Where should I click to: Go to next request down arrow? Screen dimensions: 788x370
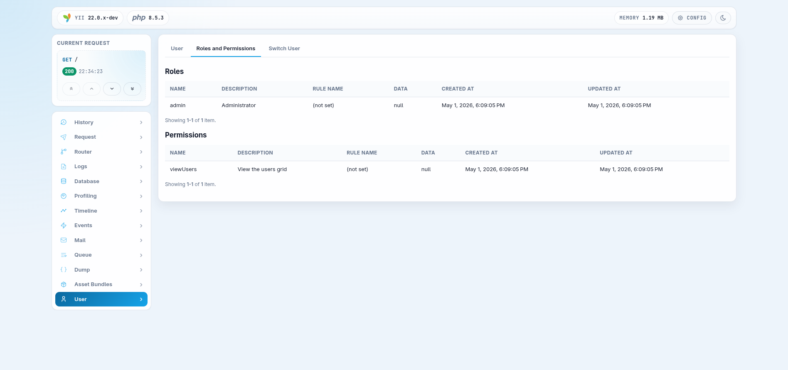[x=112, y=89]
